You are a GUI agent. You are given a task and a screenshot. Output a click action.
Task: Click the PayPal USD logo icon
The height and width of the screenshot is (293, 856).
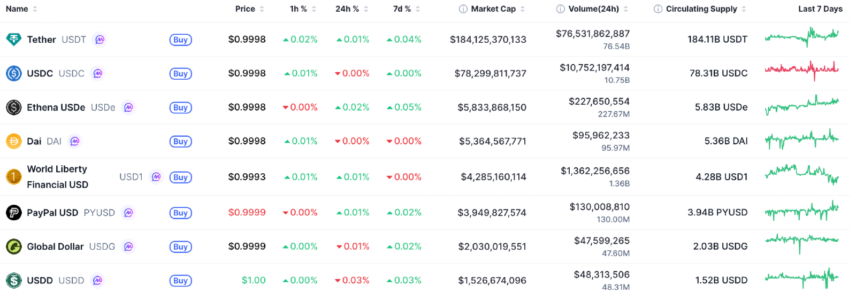pyautogui.click(x=13, y=213)
